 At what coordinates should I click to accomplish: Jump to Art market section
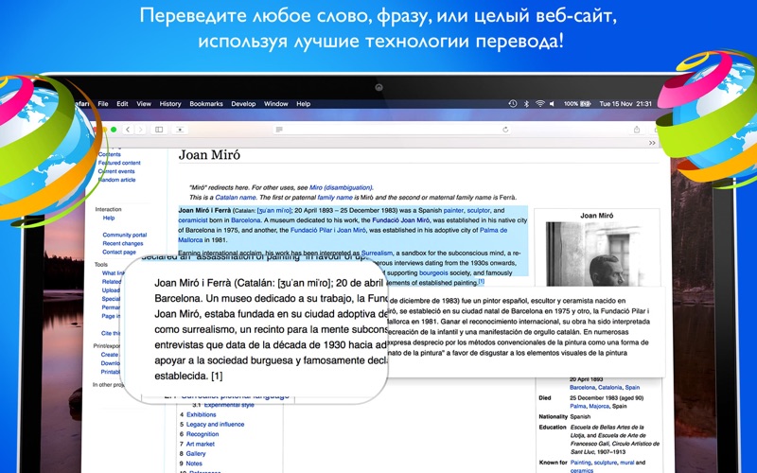200,444
